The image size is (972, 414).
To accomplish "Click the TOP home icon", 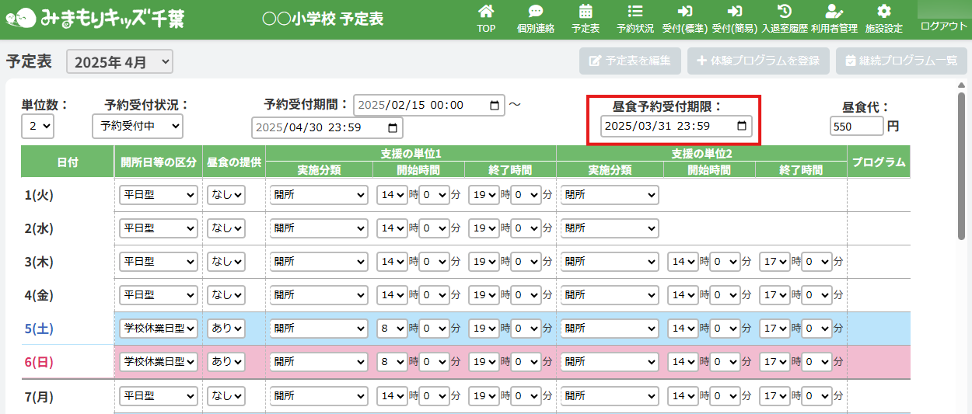I will pos(486,12).
